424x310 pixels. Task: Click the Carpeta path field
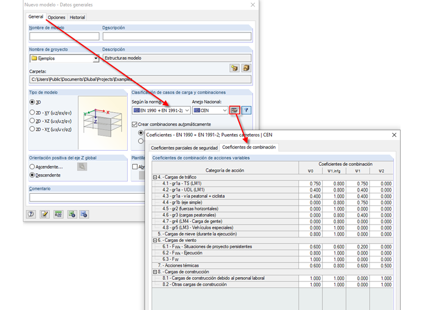(x=141, y=79)
